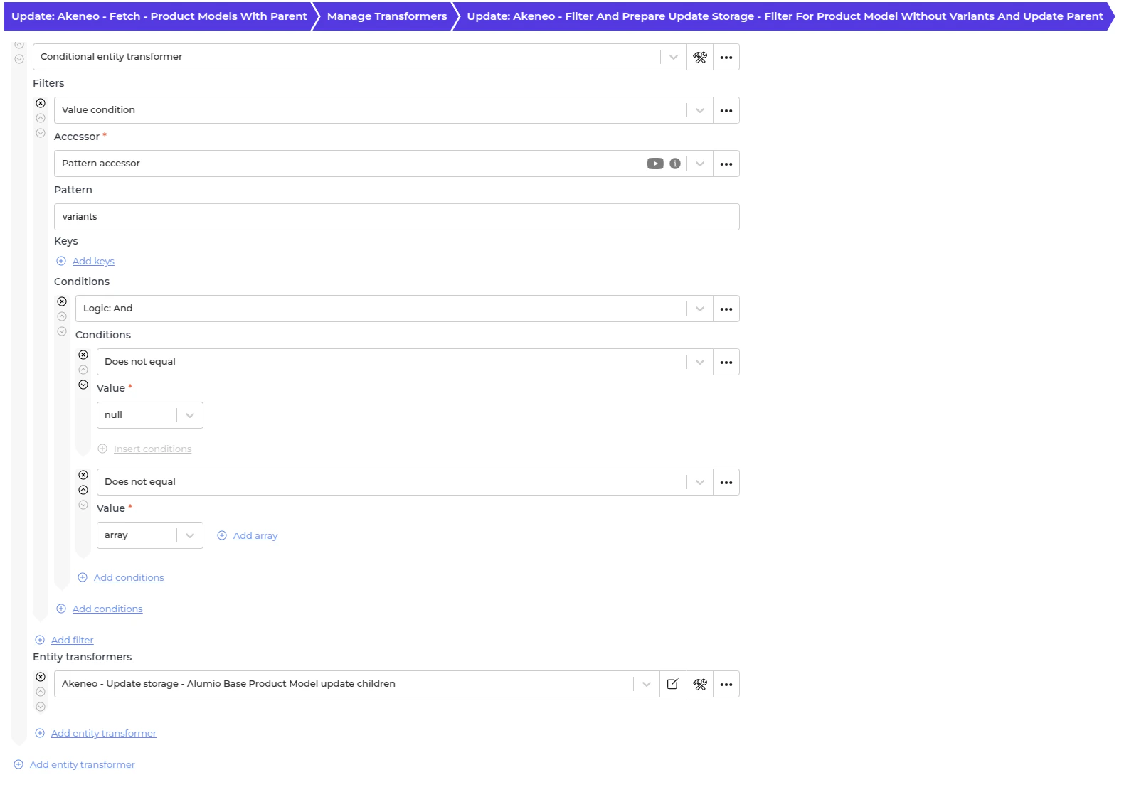Open more options for Value condition

click(726, 110)
